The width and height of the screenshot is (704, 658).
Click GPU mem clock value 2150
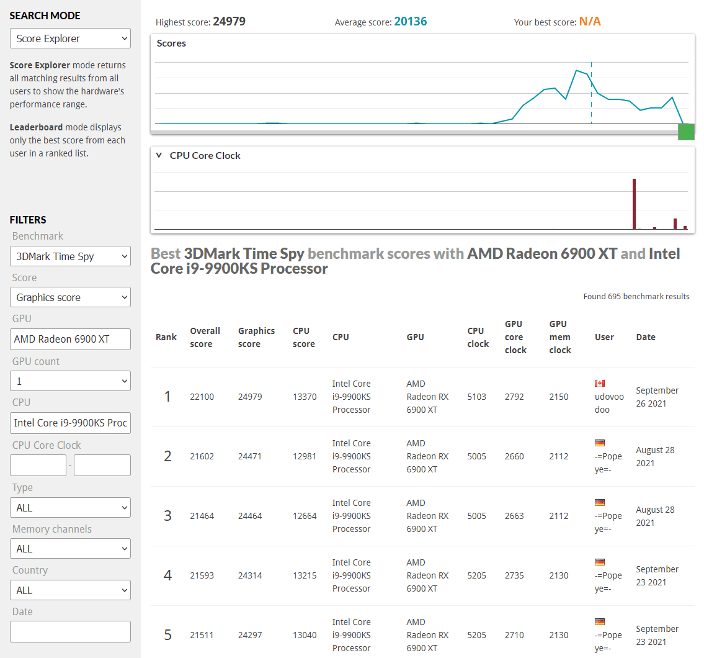click(x=559, y=397)
